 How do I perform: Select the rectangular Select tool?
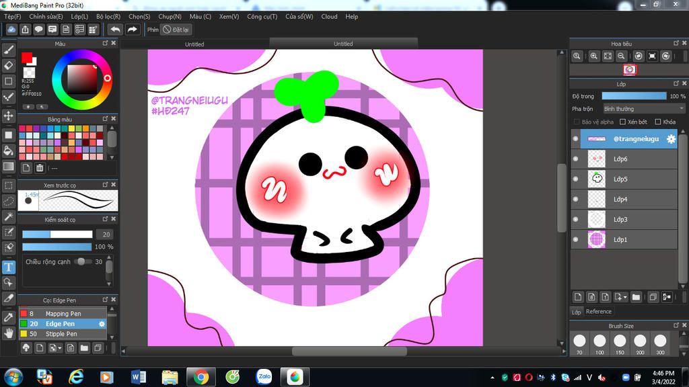(8, 185)
